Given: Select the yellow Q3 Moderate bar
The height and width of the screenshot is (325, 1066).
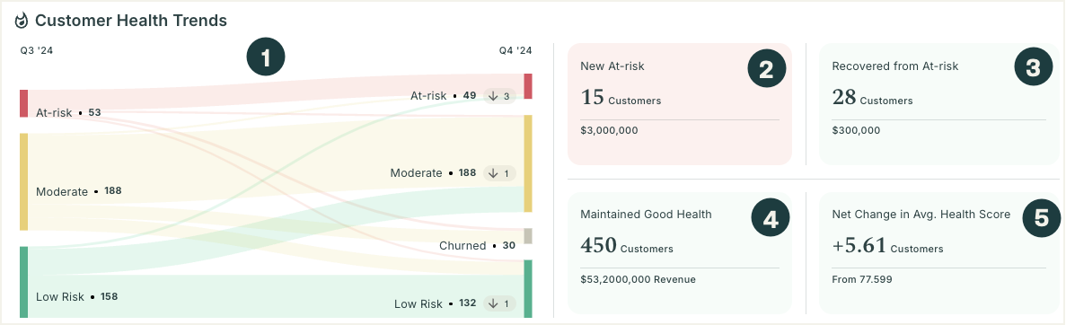Looking at the screenshot, I should (23, 181).
